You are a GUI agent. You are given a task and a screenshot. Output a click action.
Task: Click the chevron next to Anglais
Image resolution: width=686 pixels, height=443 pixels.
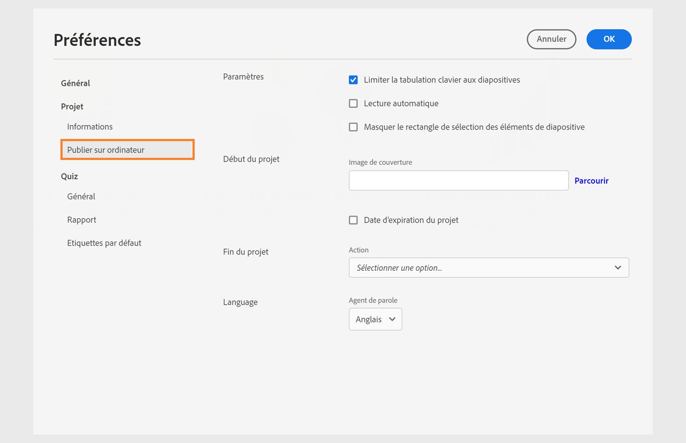point(392,319)
